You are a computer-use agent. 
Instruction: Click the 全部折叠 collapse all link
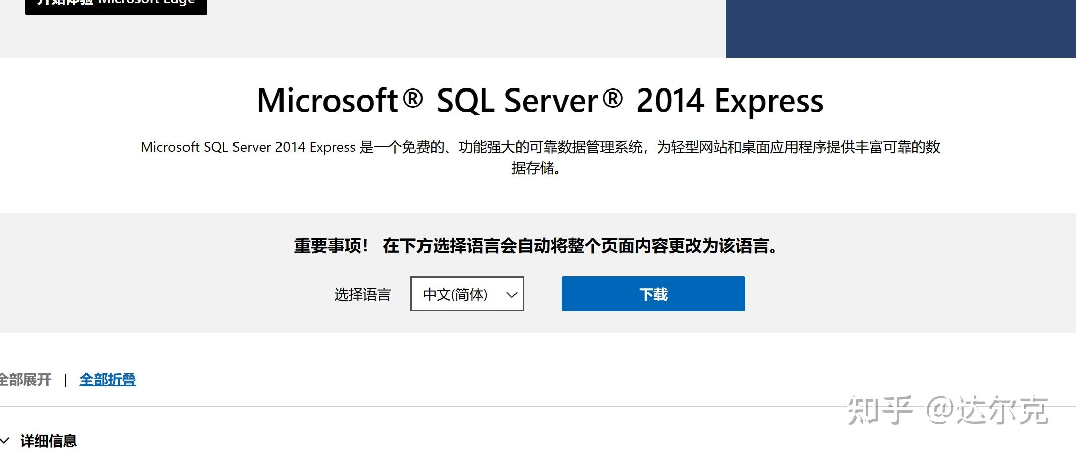pos(108,379)
